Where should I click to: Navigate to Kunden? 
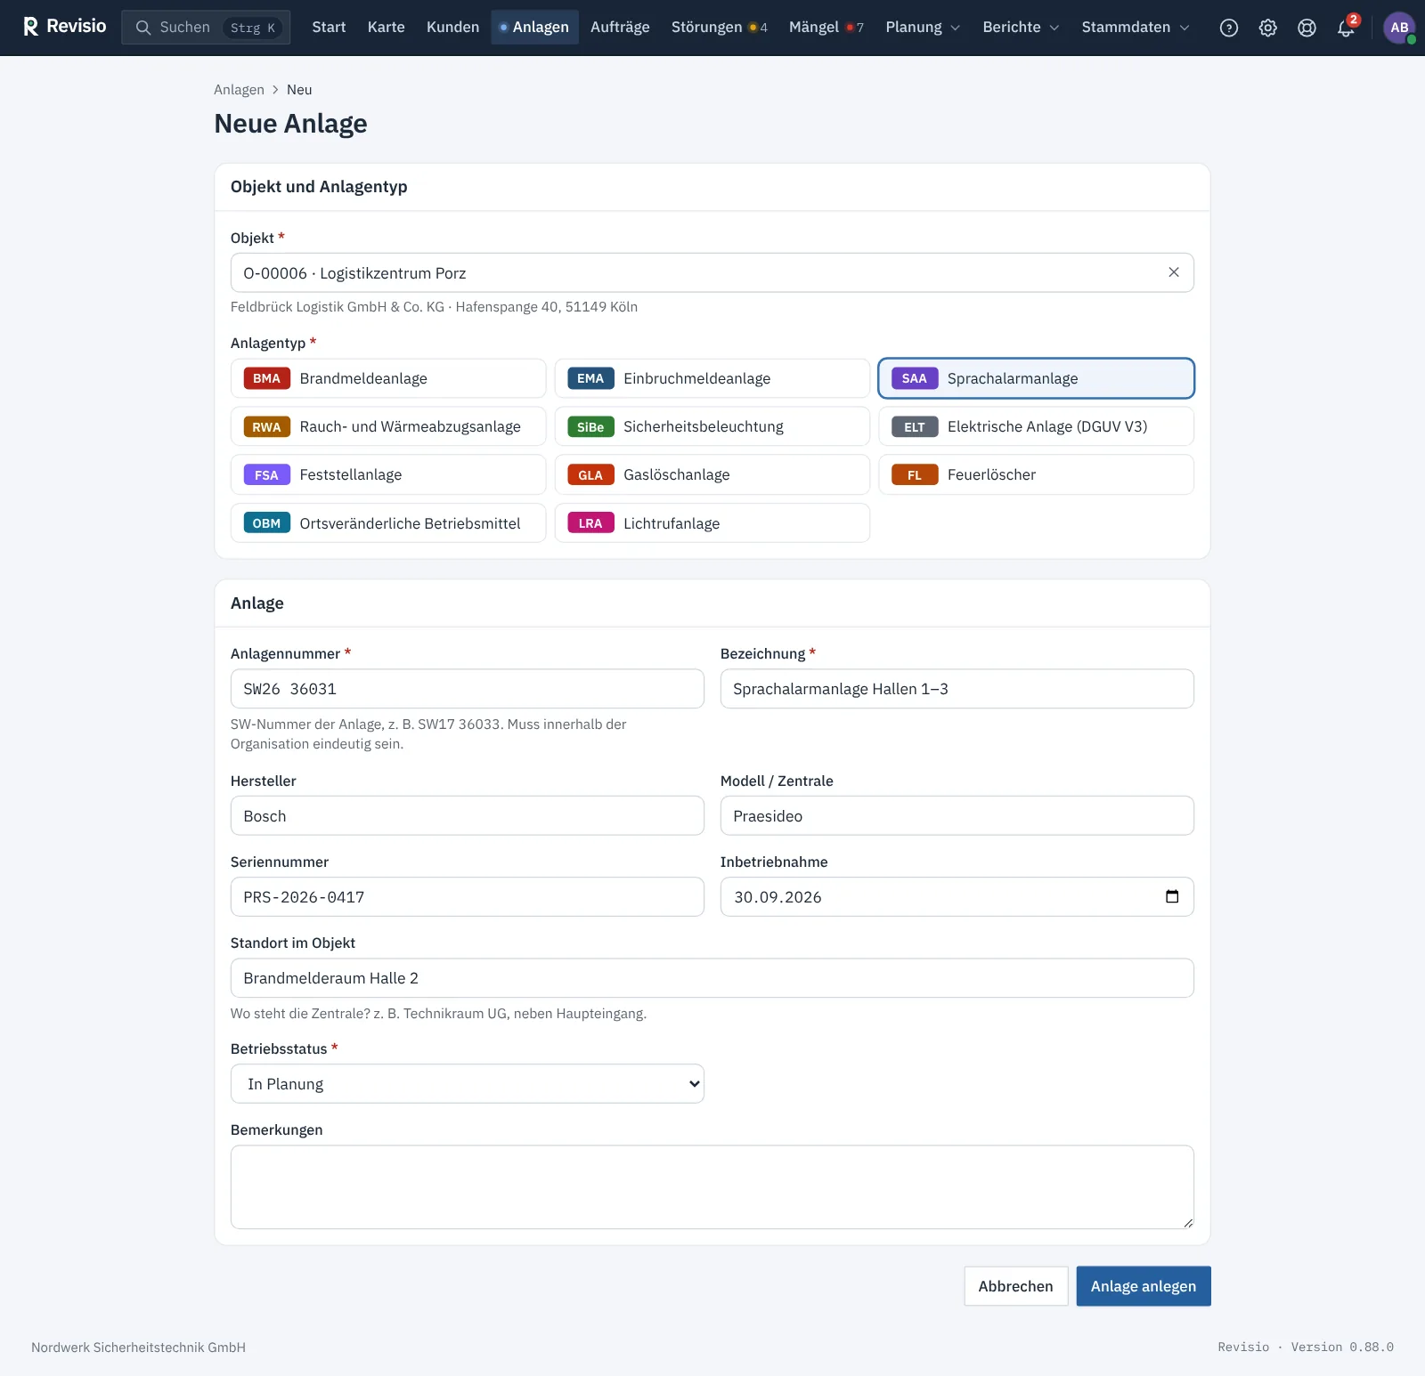(452, 28)
